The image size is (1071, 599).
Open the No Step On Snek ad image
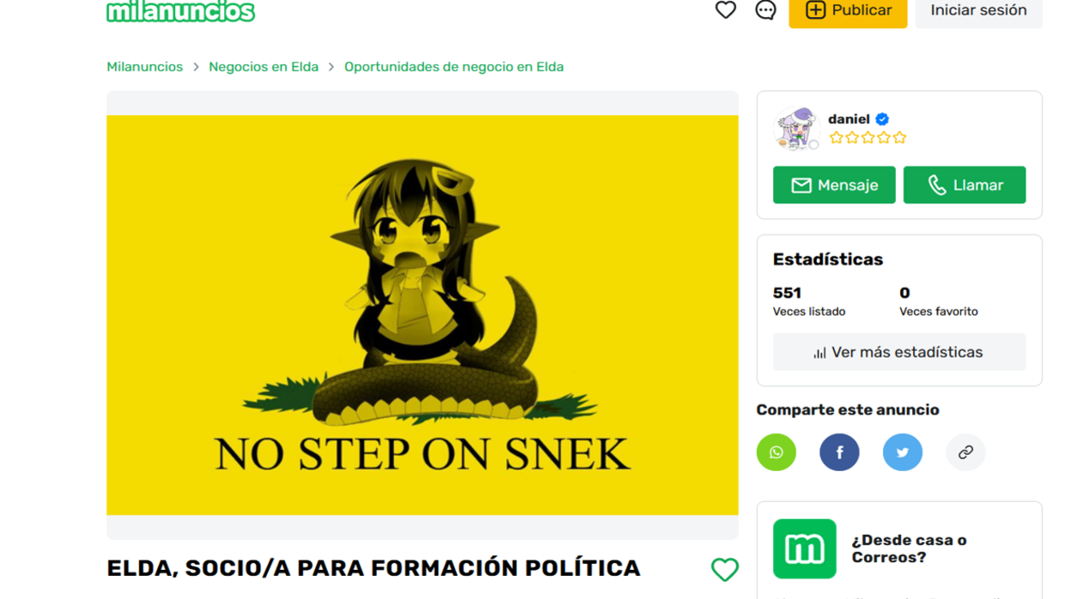point(422,315)
